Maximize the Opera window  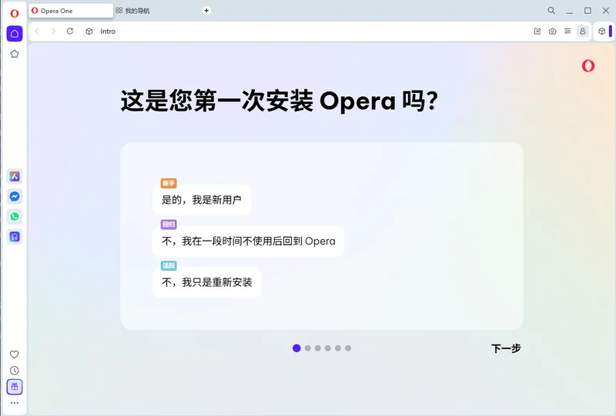[588, 11]
